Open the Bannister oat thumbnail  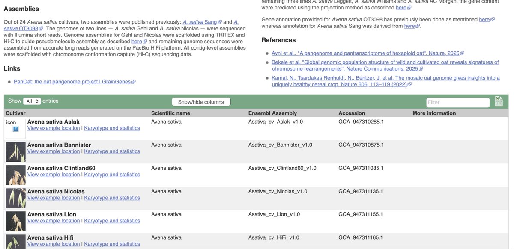[15, 152]
